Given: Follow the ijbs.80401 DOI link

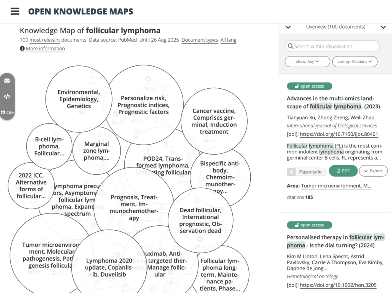Looking at the screenshot, I should pyautogui.click(x=339, y=134).
